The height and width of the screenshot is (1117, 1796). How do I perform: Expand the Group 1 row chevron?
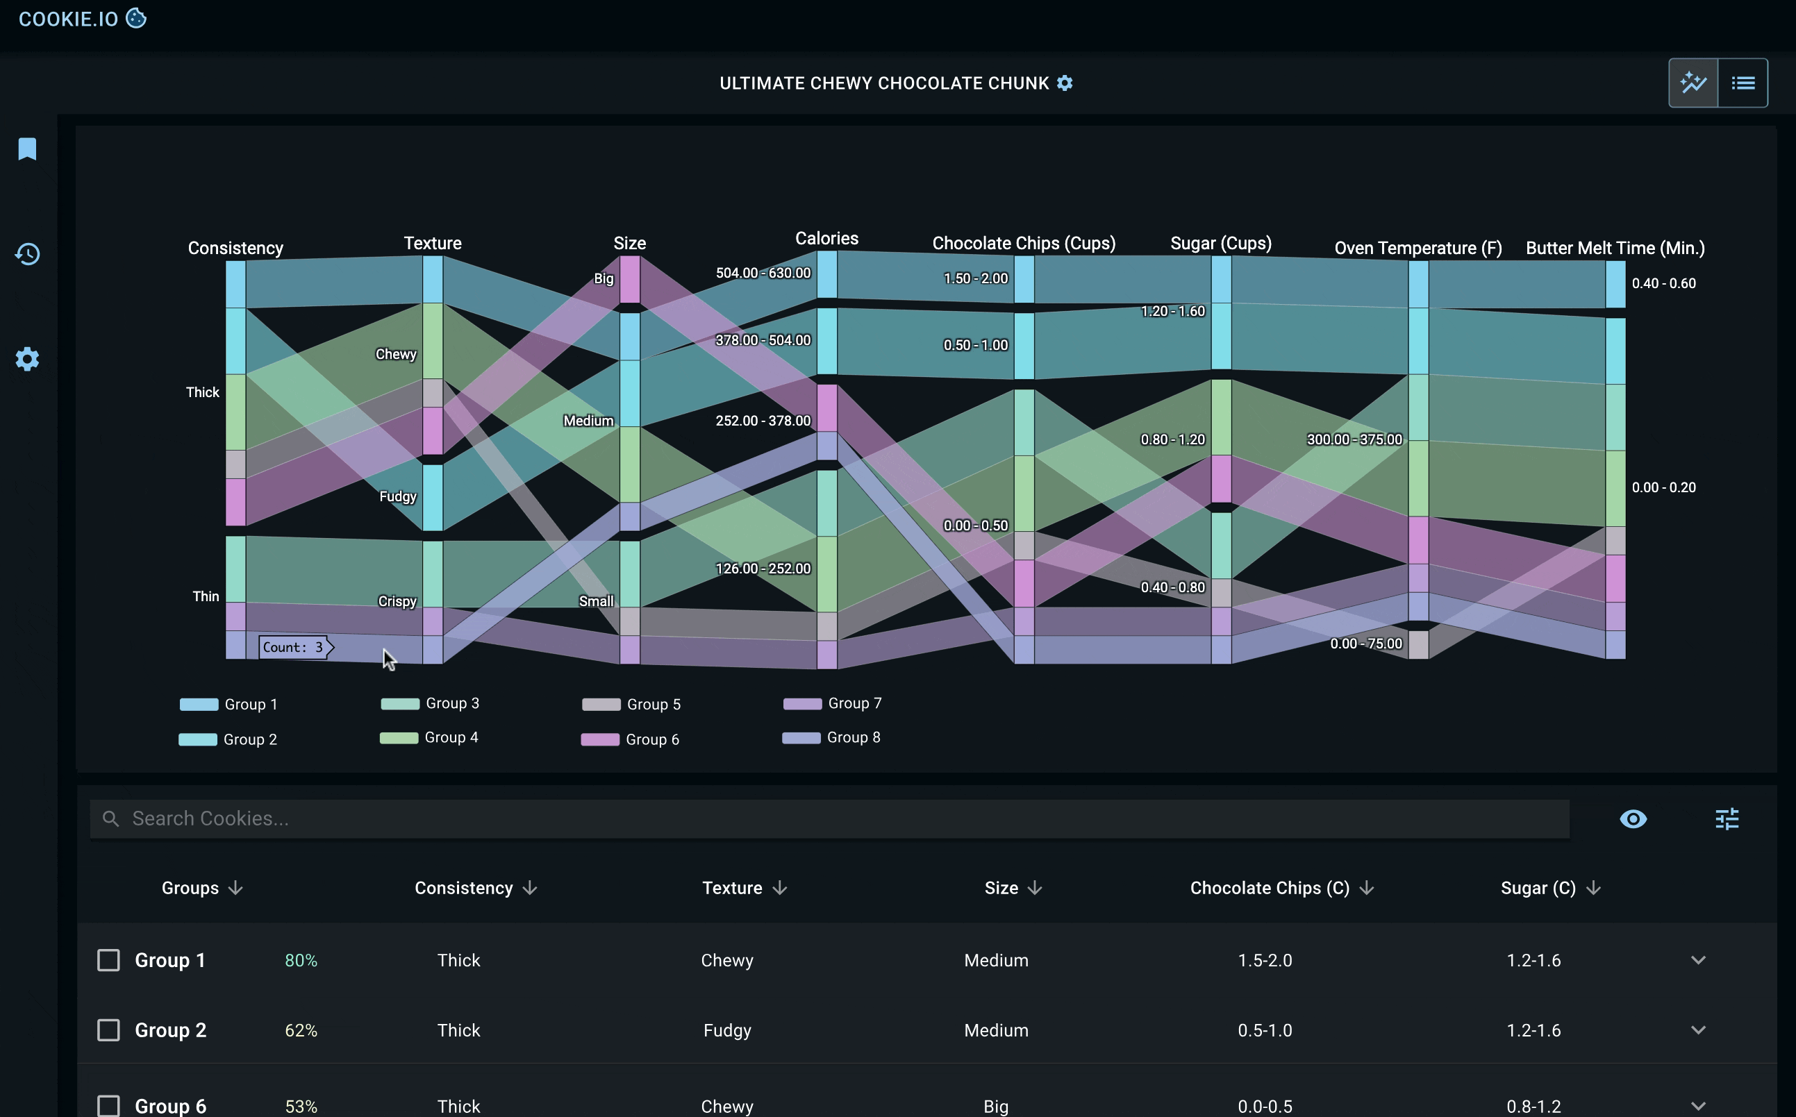(x=1697, y=959)
